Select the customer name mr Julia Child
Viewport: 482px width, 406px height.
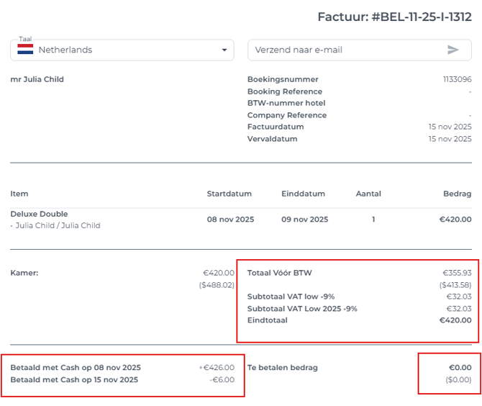click(37, 79)
